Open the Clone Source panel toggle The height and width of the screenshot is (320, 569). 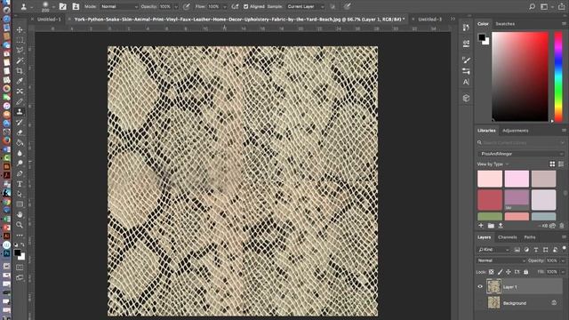click(x=76, y=6)
